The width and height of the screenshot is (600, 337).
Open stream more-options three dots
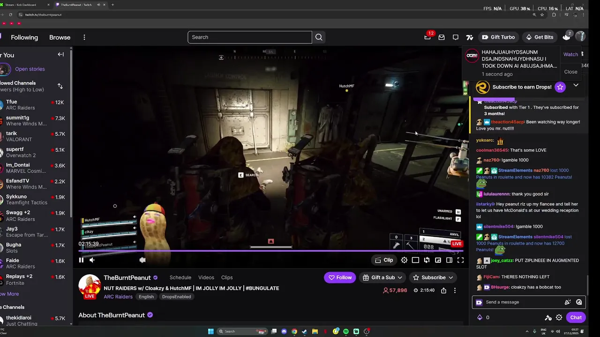(x=455, y=290)
